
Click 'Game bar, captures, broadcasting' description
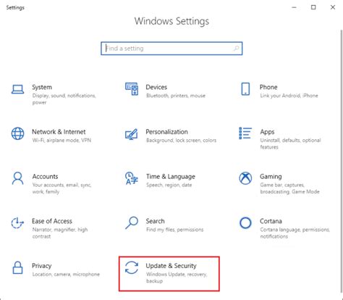tap(289, 188)
